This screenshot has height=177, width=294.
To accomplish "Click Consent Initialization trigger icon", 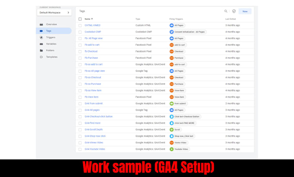I will (x=171, y=32).
